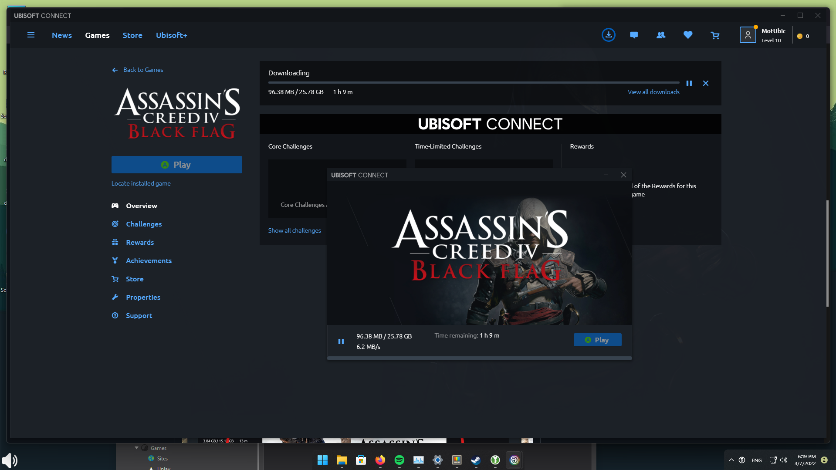
Task: Open the shopping cart icon
Action: [x=715, y=35]
